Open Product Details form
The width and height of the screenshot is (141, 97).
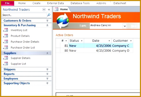[20, 36]
